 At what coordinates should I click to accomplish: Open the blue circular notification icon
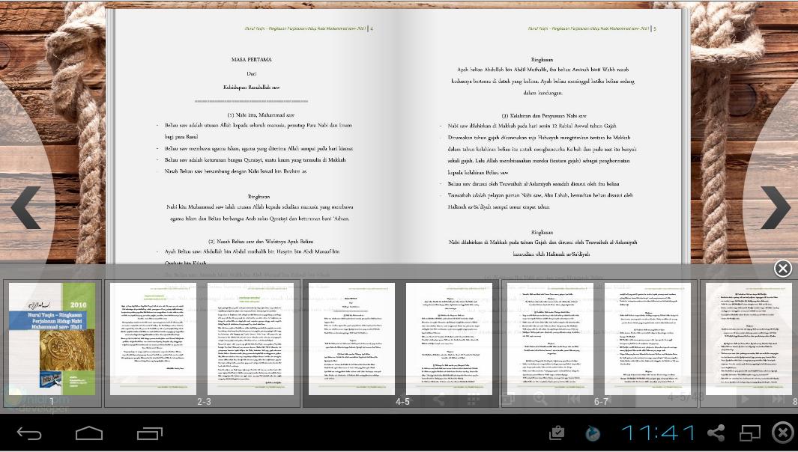pos(593,433)
